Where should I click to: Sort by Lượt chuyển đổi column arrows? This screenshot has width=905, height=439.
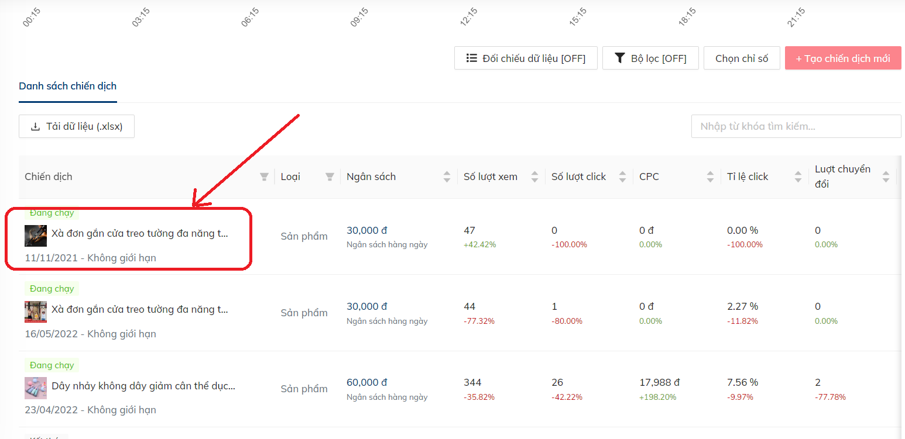[886, 177]
